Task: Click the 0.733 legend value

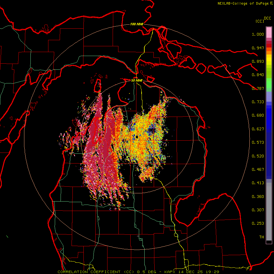Action: click(258, 102)
